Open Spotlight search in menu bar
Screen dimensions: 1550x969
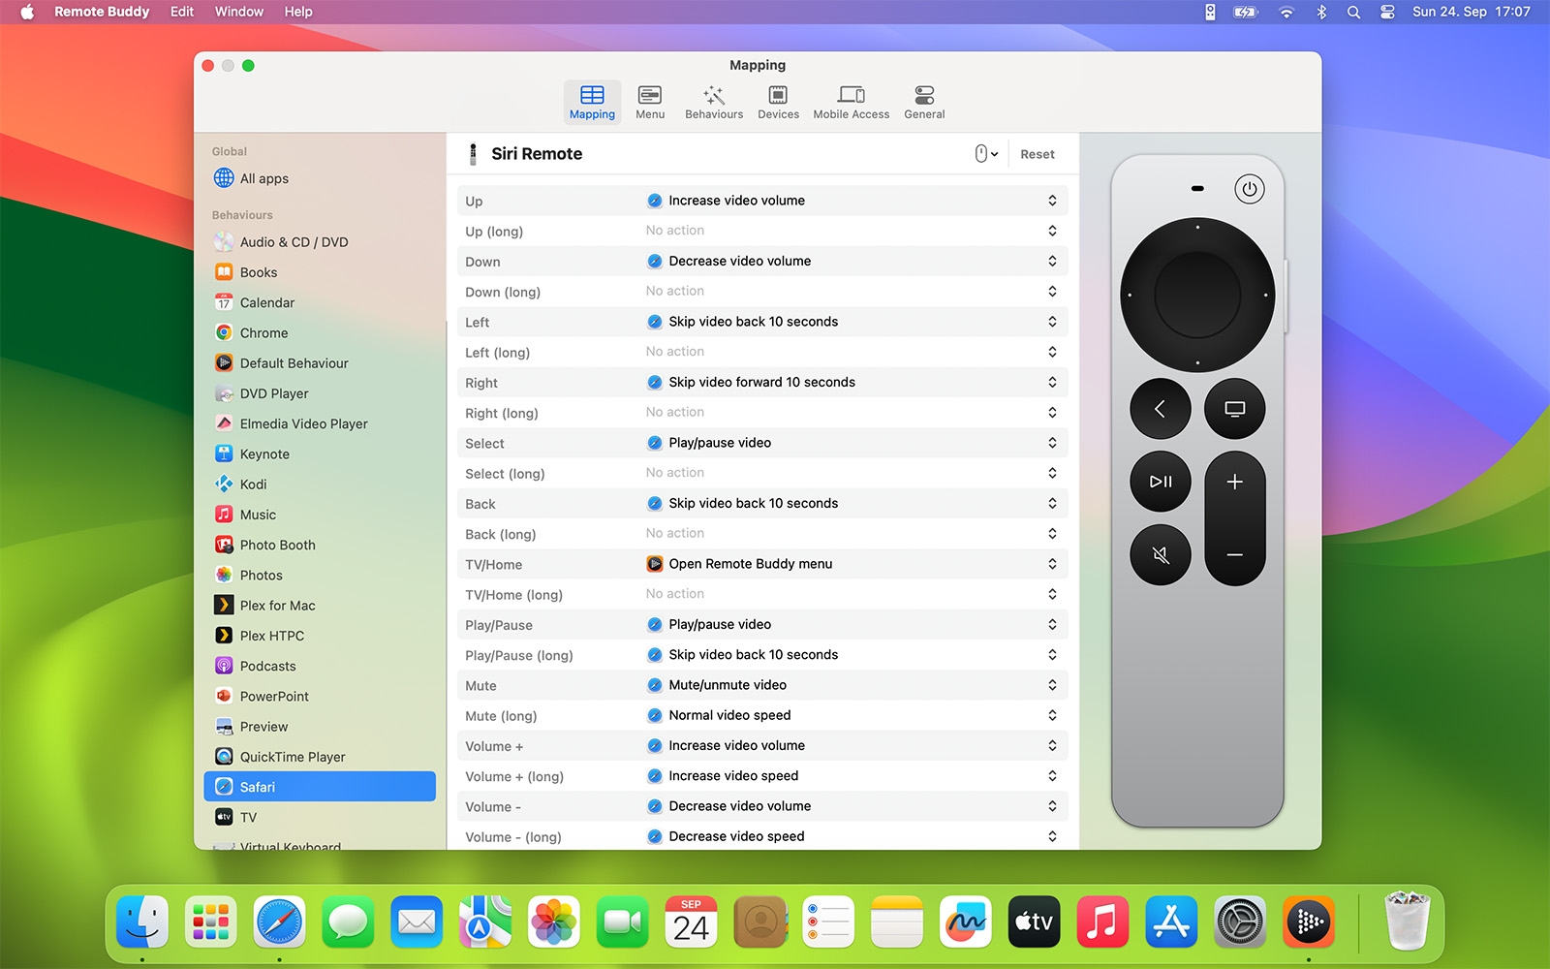pyautogui.click(x=1353, y=12)
